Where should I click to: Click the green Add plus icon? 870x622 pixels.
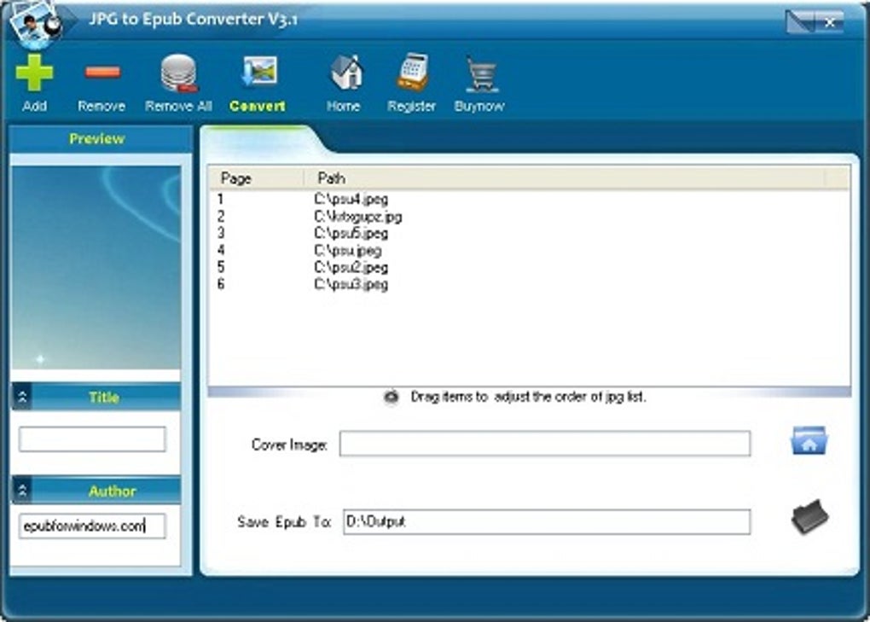pos(34,74)
